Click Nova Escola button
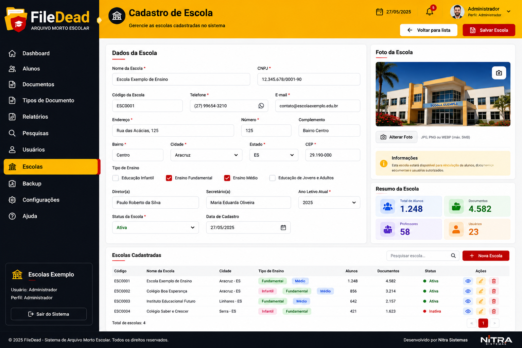Screen dimensions: 522x348 pos(486,256)
